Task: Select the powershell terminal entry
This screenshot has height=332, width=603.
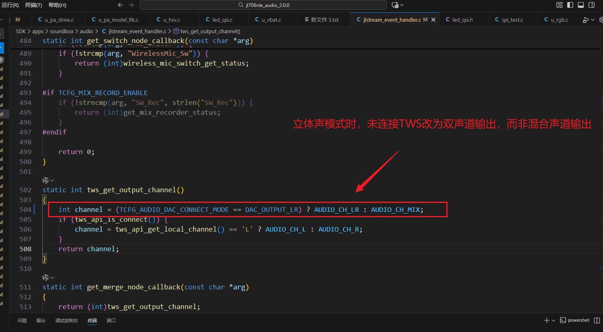Action: click(x=575, y=321)
